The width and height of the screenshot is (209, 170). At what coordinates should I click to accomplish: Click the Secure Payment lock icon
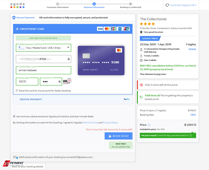(14, 17)
